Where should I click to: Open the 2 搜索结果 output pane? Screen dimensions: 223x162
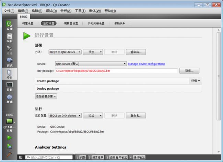click(96, 157)
